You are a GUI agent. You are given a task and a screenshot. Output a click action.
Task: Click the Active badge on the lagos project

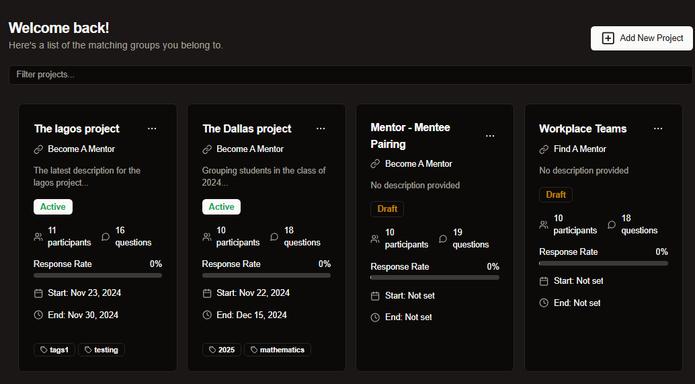(x=52, y=206)
